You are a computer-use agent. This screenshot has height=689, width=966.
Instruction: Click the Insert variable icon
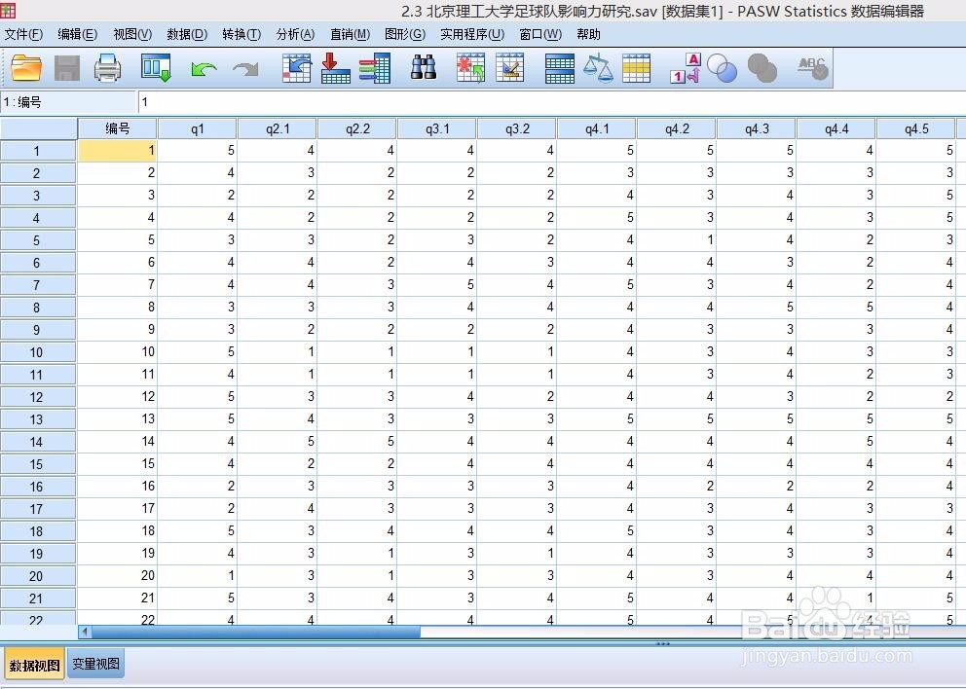[510, 68]
